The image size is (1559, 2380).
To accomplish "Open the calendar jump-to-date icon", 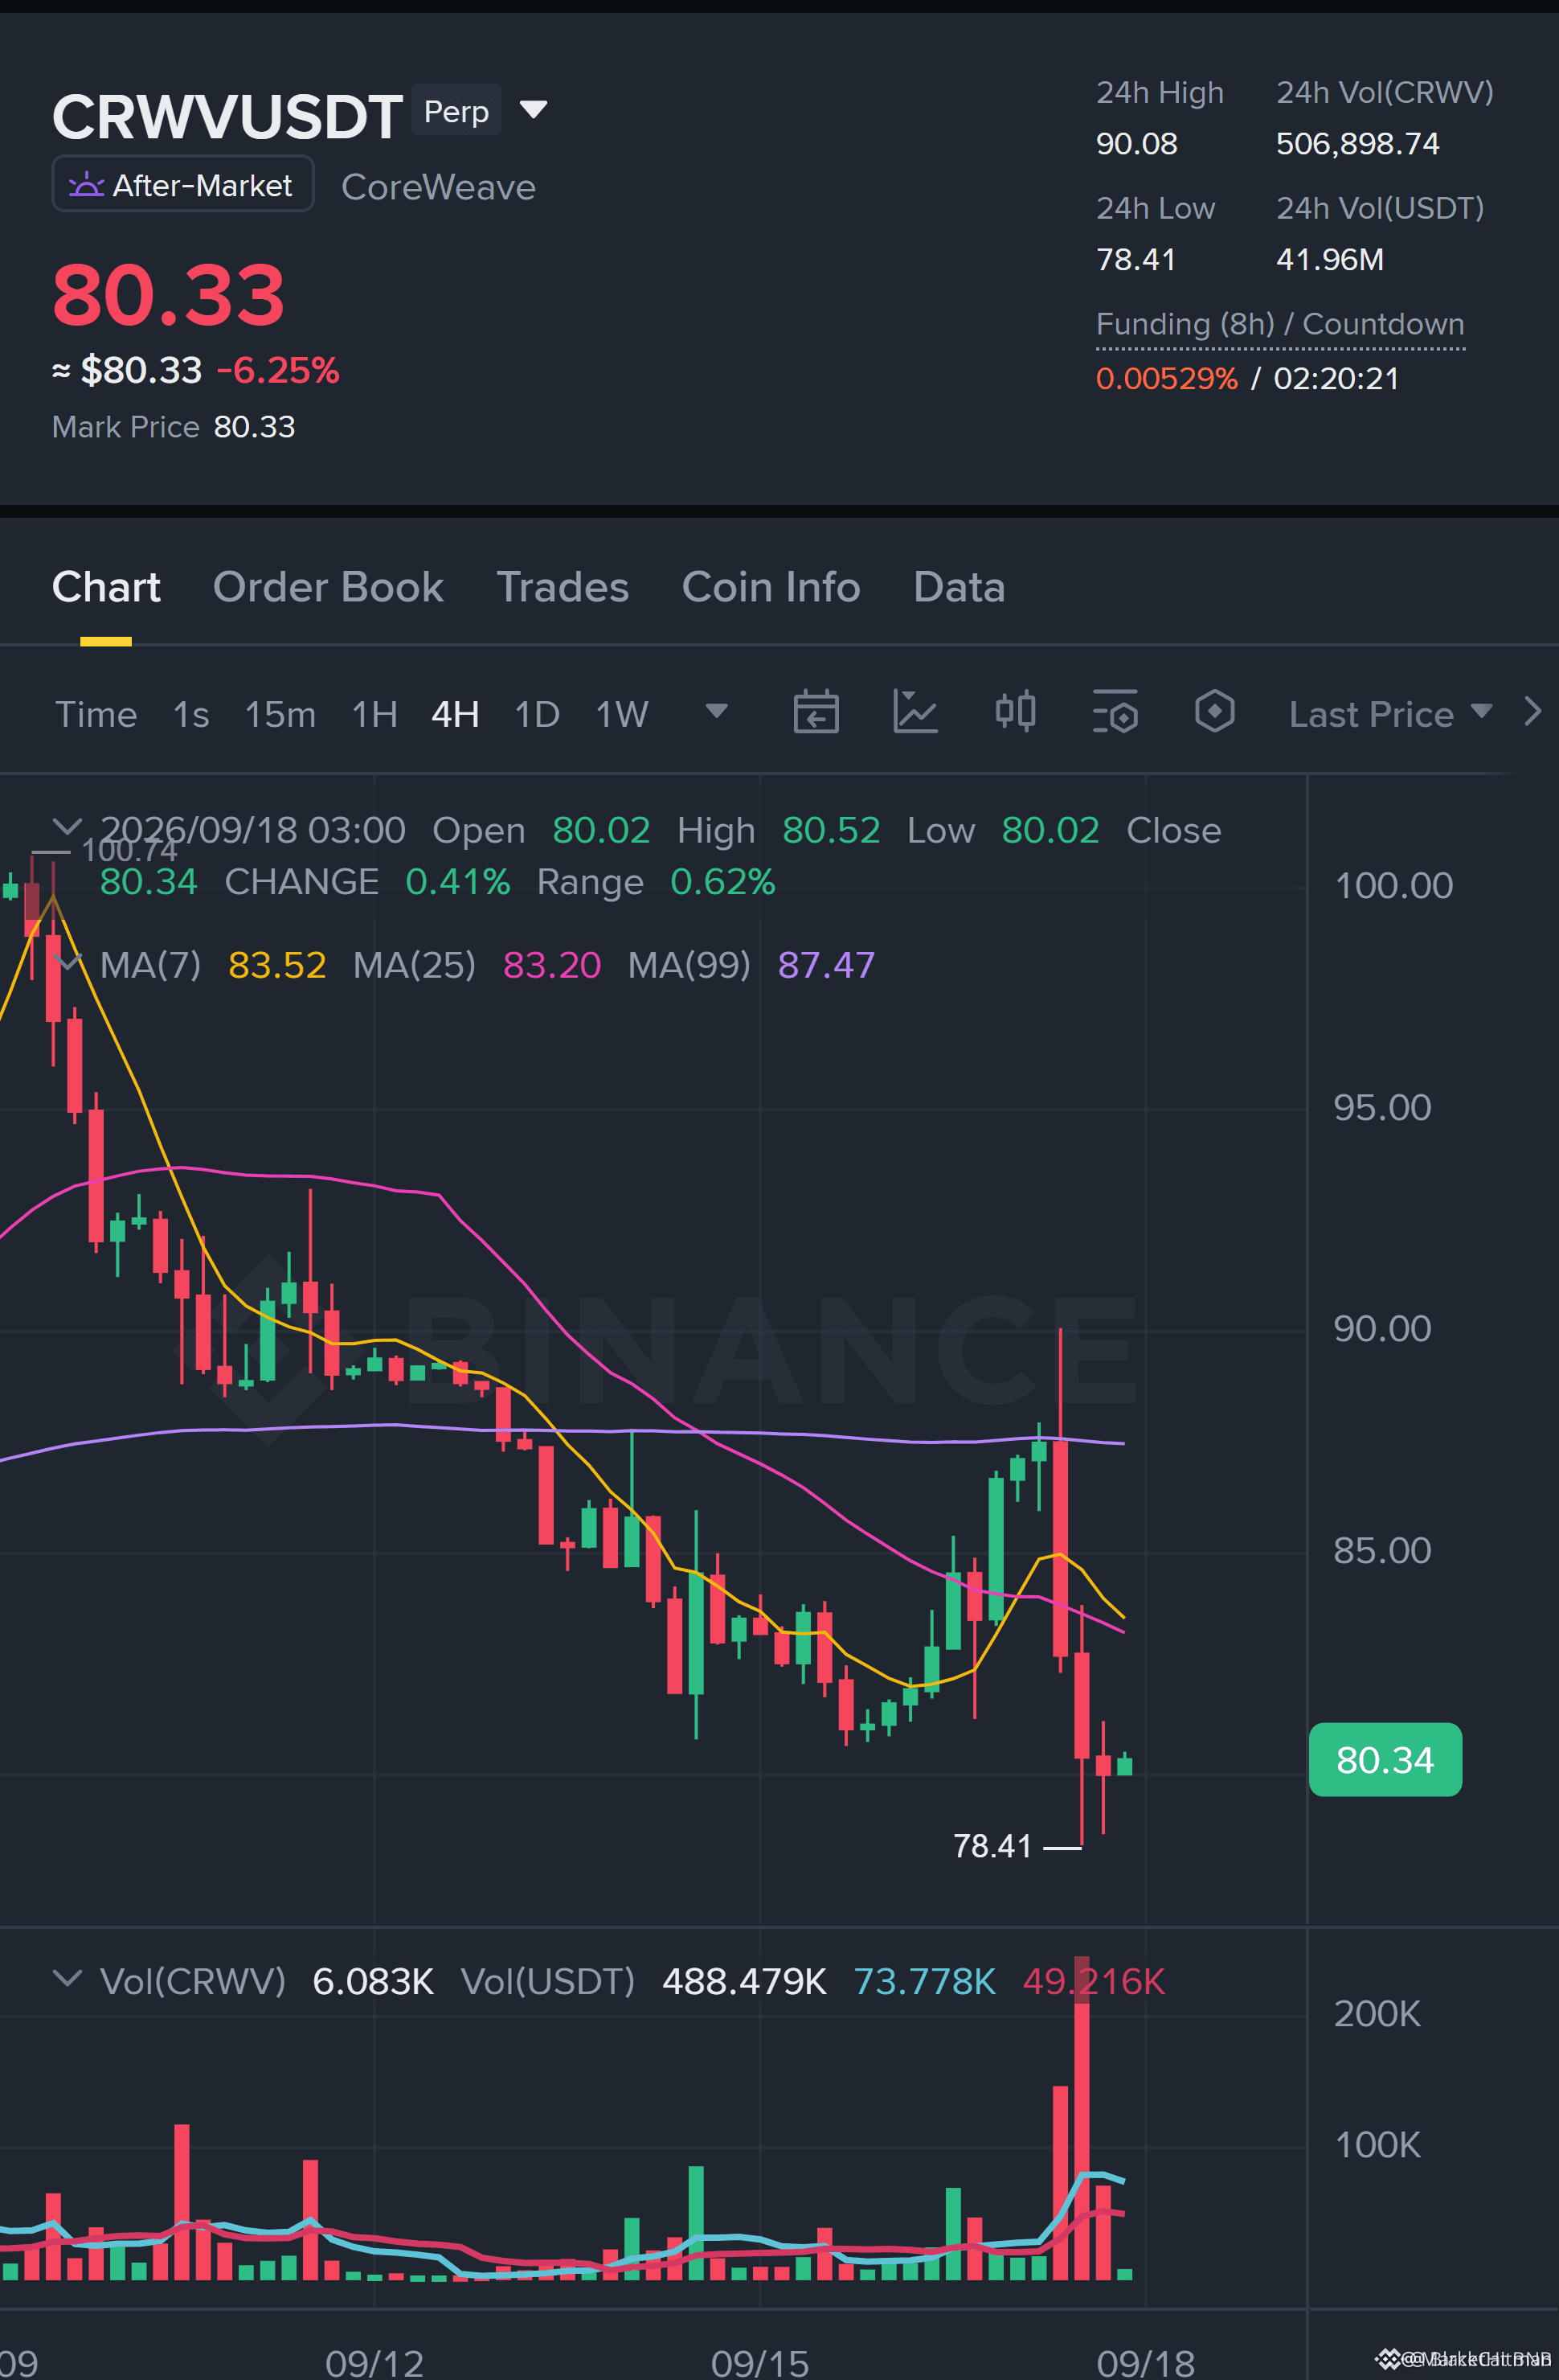I will tap(816, 712).
